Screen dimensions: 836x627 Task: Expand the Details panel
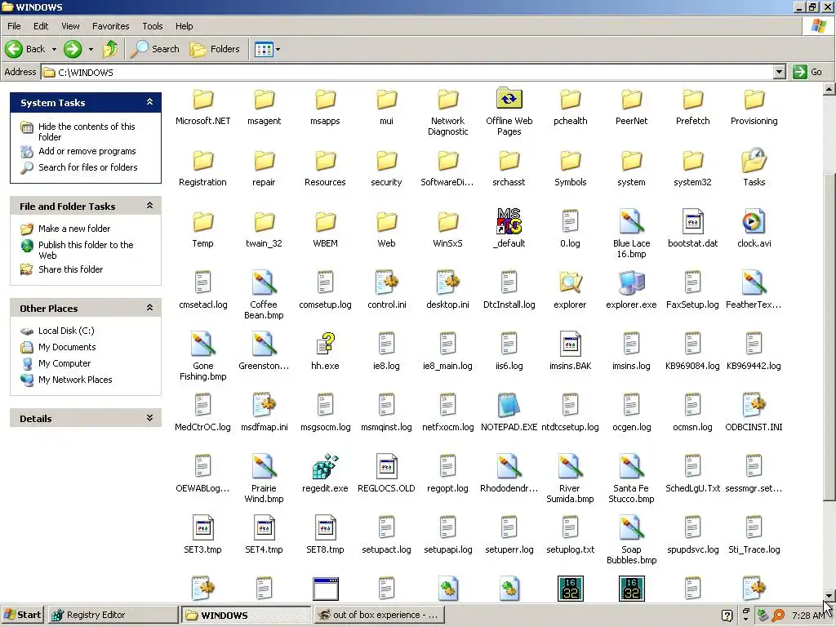(150, 418)
